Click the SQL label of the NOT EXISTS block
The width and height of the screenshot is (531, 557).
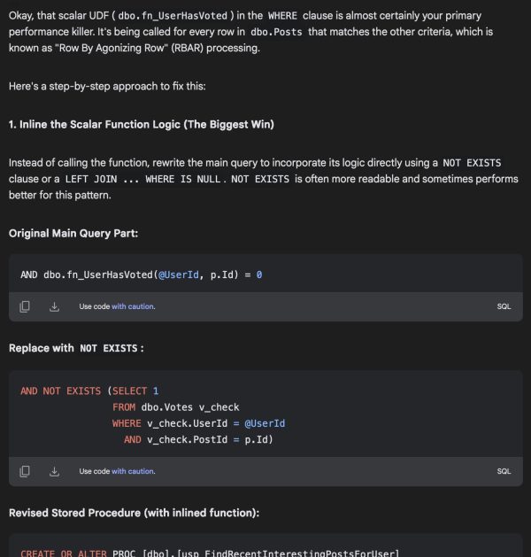pyautogui.click(x=504, y=471)
